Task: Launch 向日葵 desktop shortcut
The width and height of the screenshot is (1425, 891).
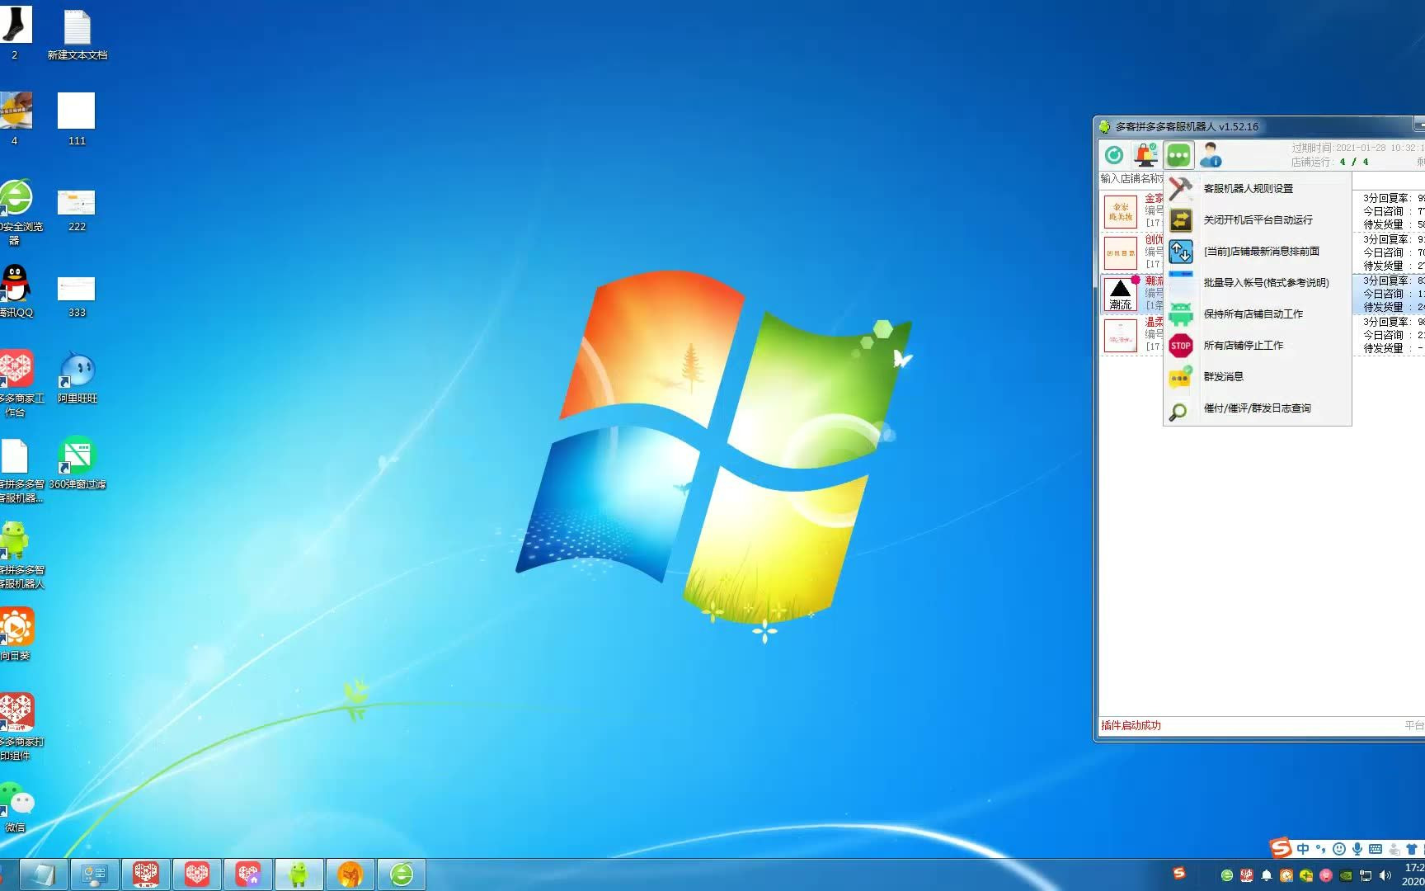Action: 16,634
